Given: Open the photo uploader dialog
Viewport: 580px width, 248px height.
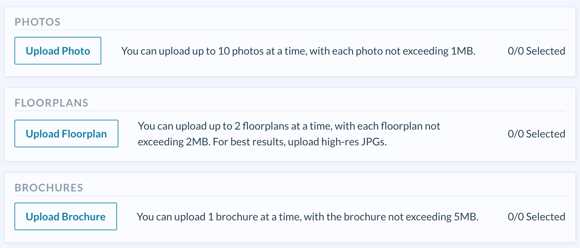Looking at the screenshot, I should tap(58, 51).
